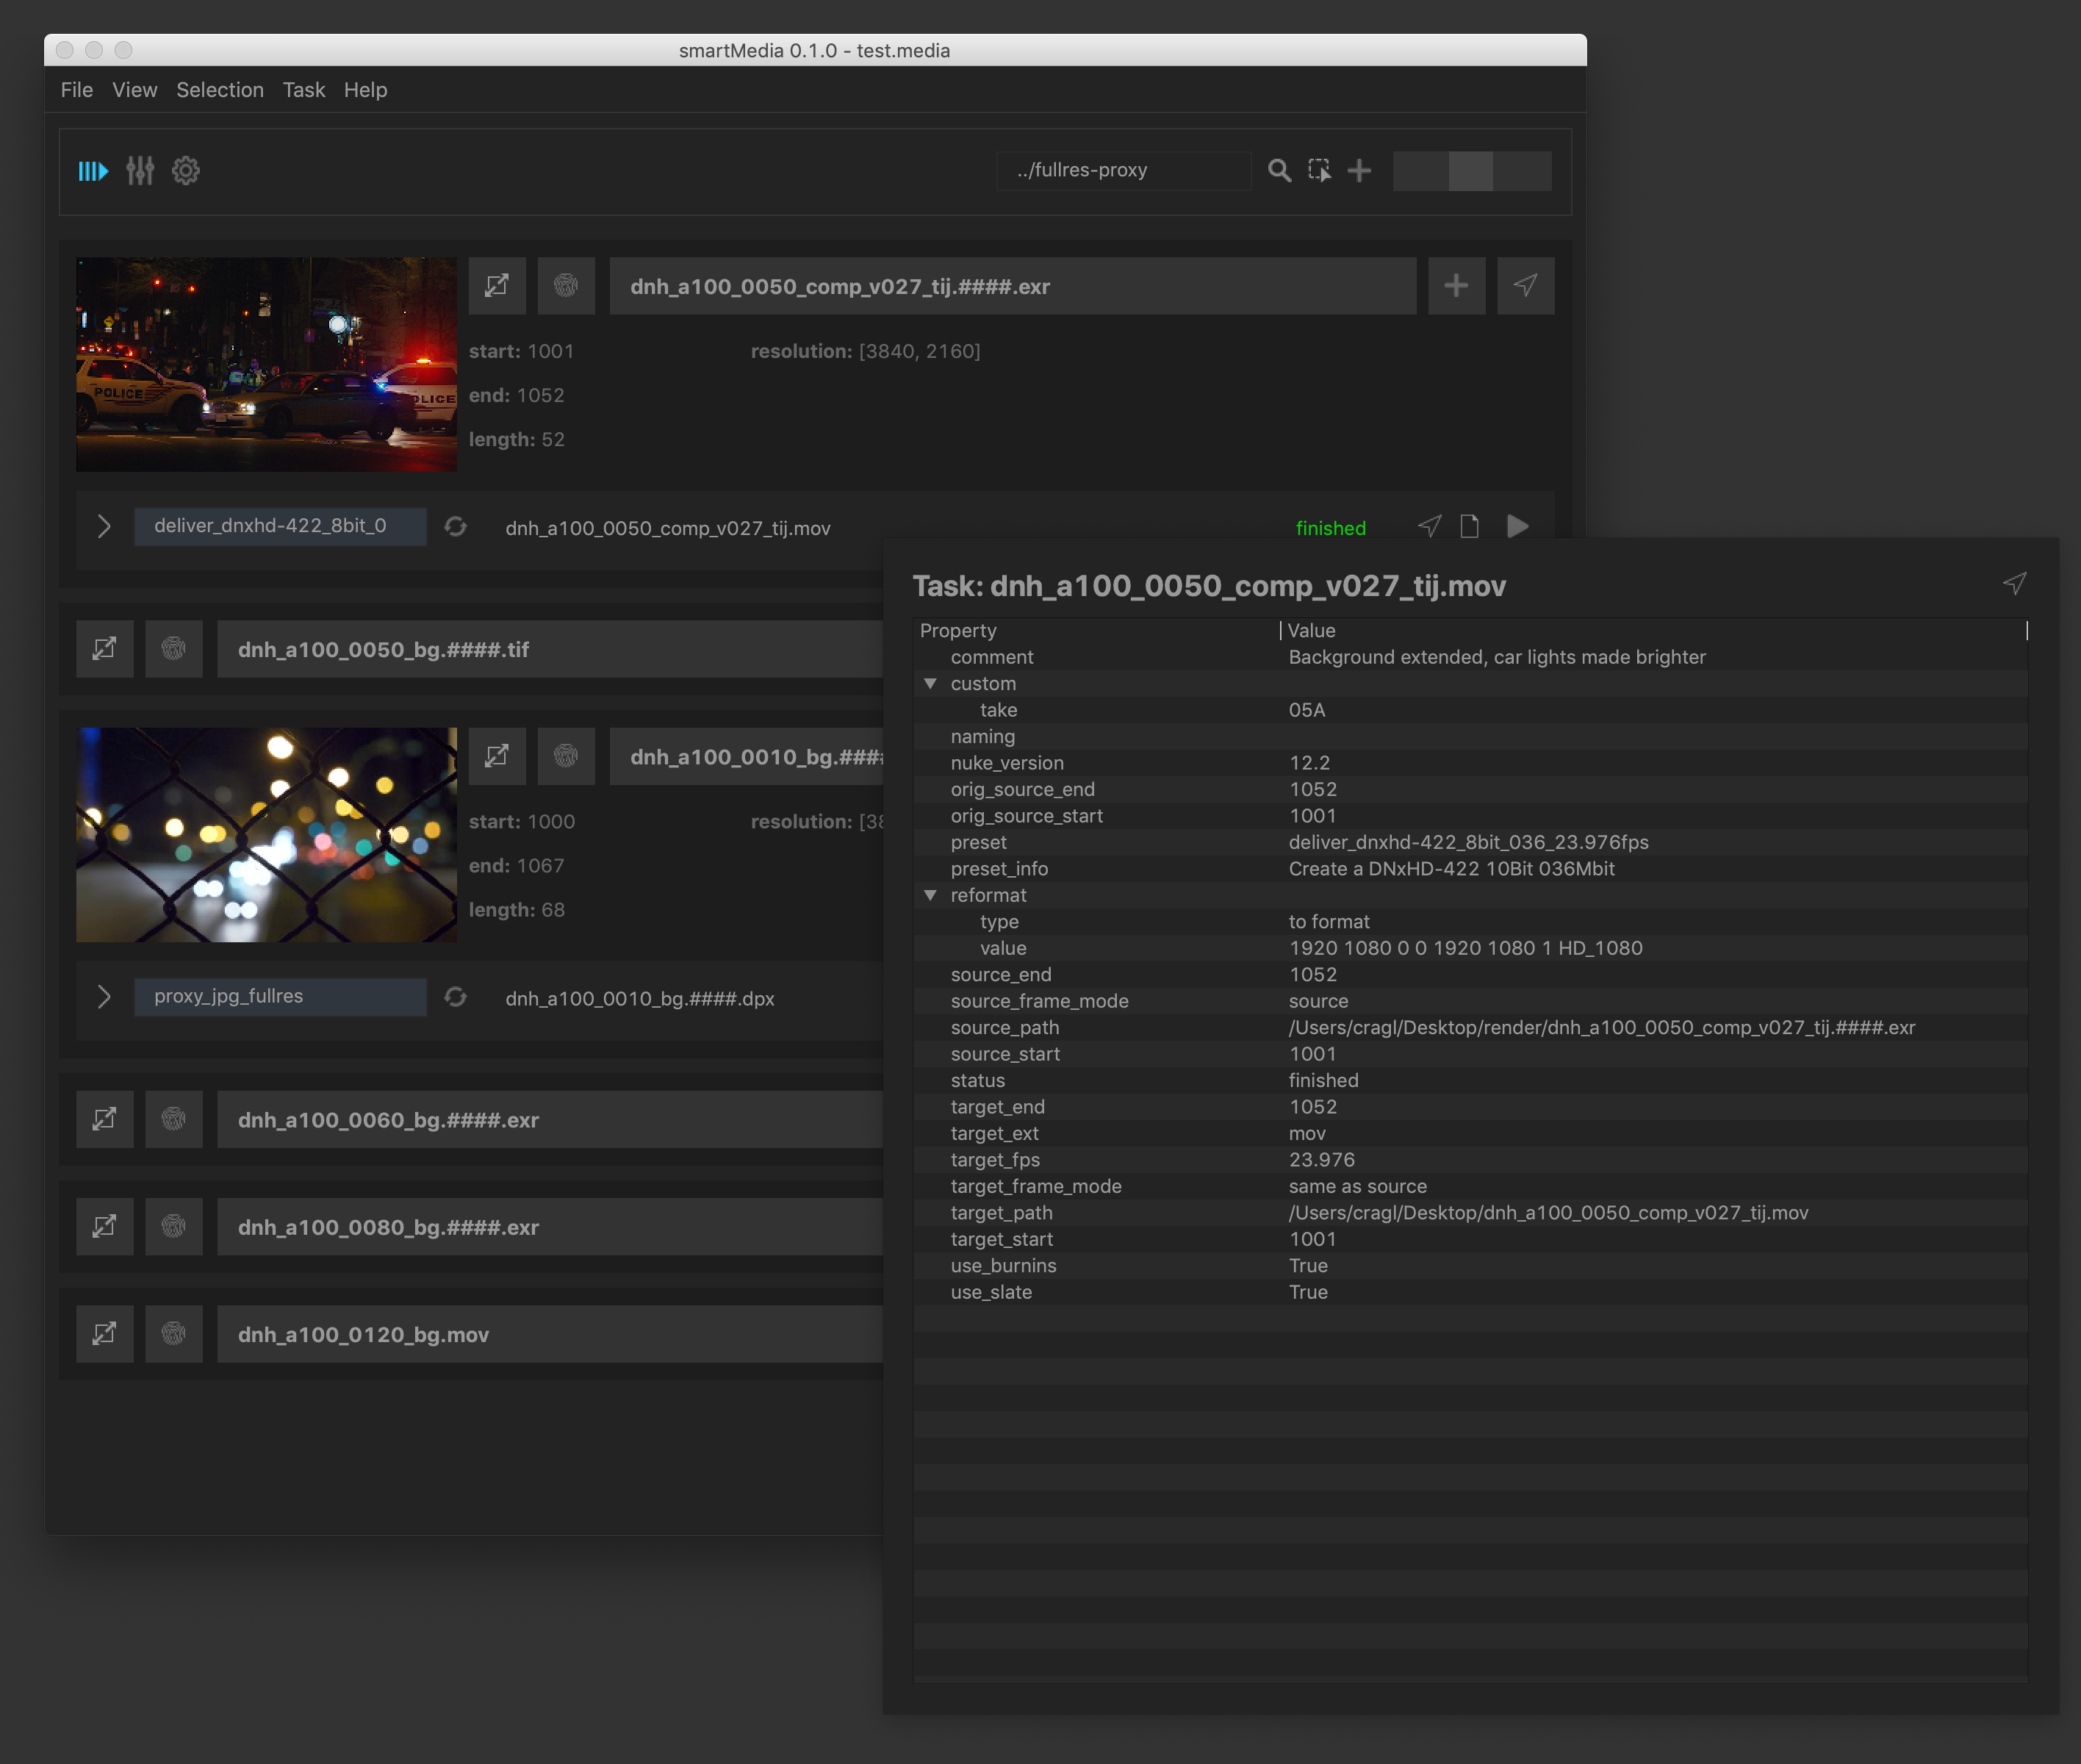
Task: Open the presets sliders icon in toolbar
Action: pos(140,171)
